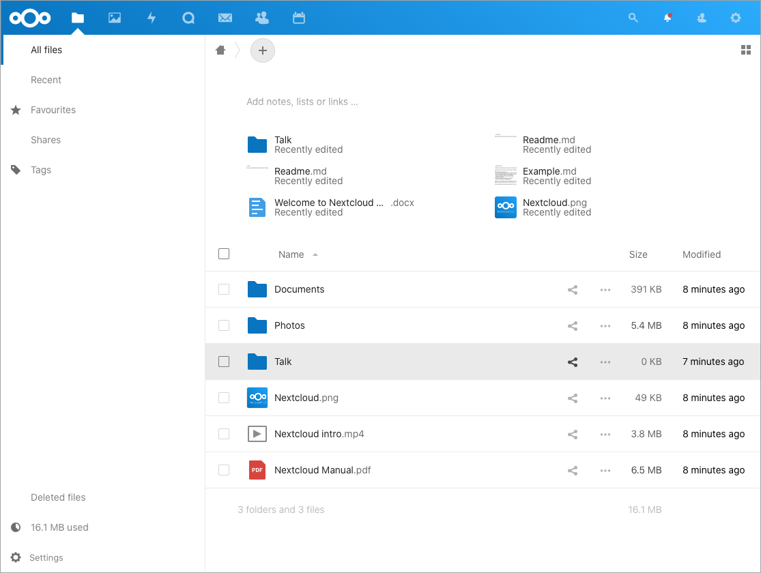Open more actions for Documents
The width and height of the screenshot is (761, 573).
[605, 290]
